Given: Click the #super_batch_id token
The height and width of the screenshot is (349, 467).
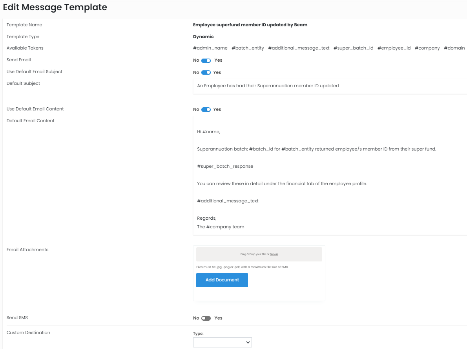Looking at the screenshot, I should [x=353, y=48].
